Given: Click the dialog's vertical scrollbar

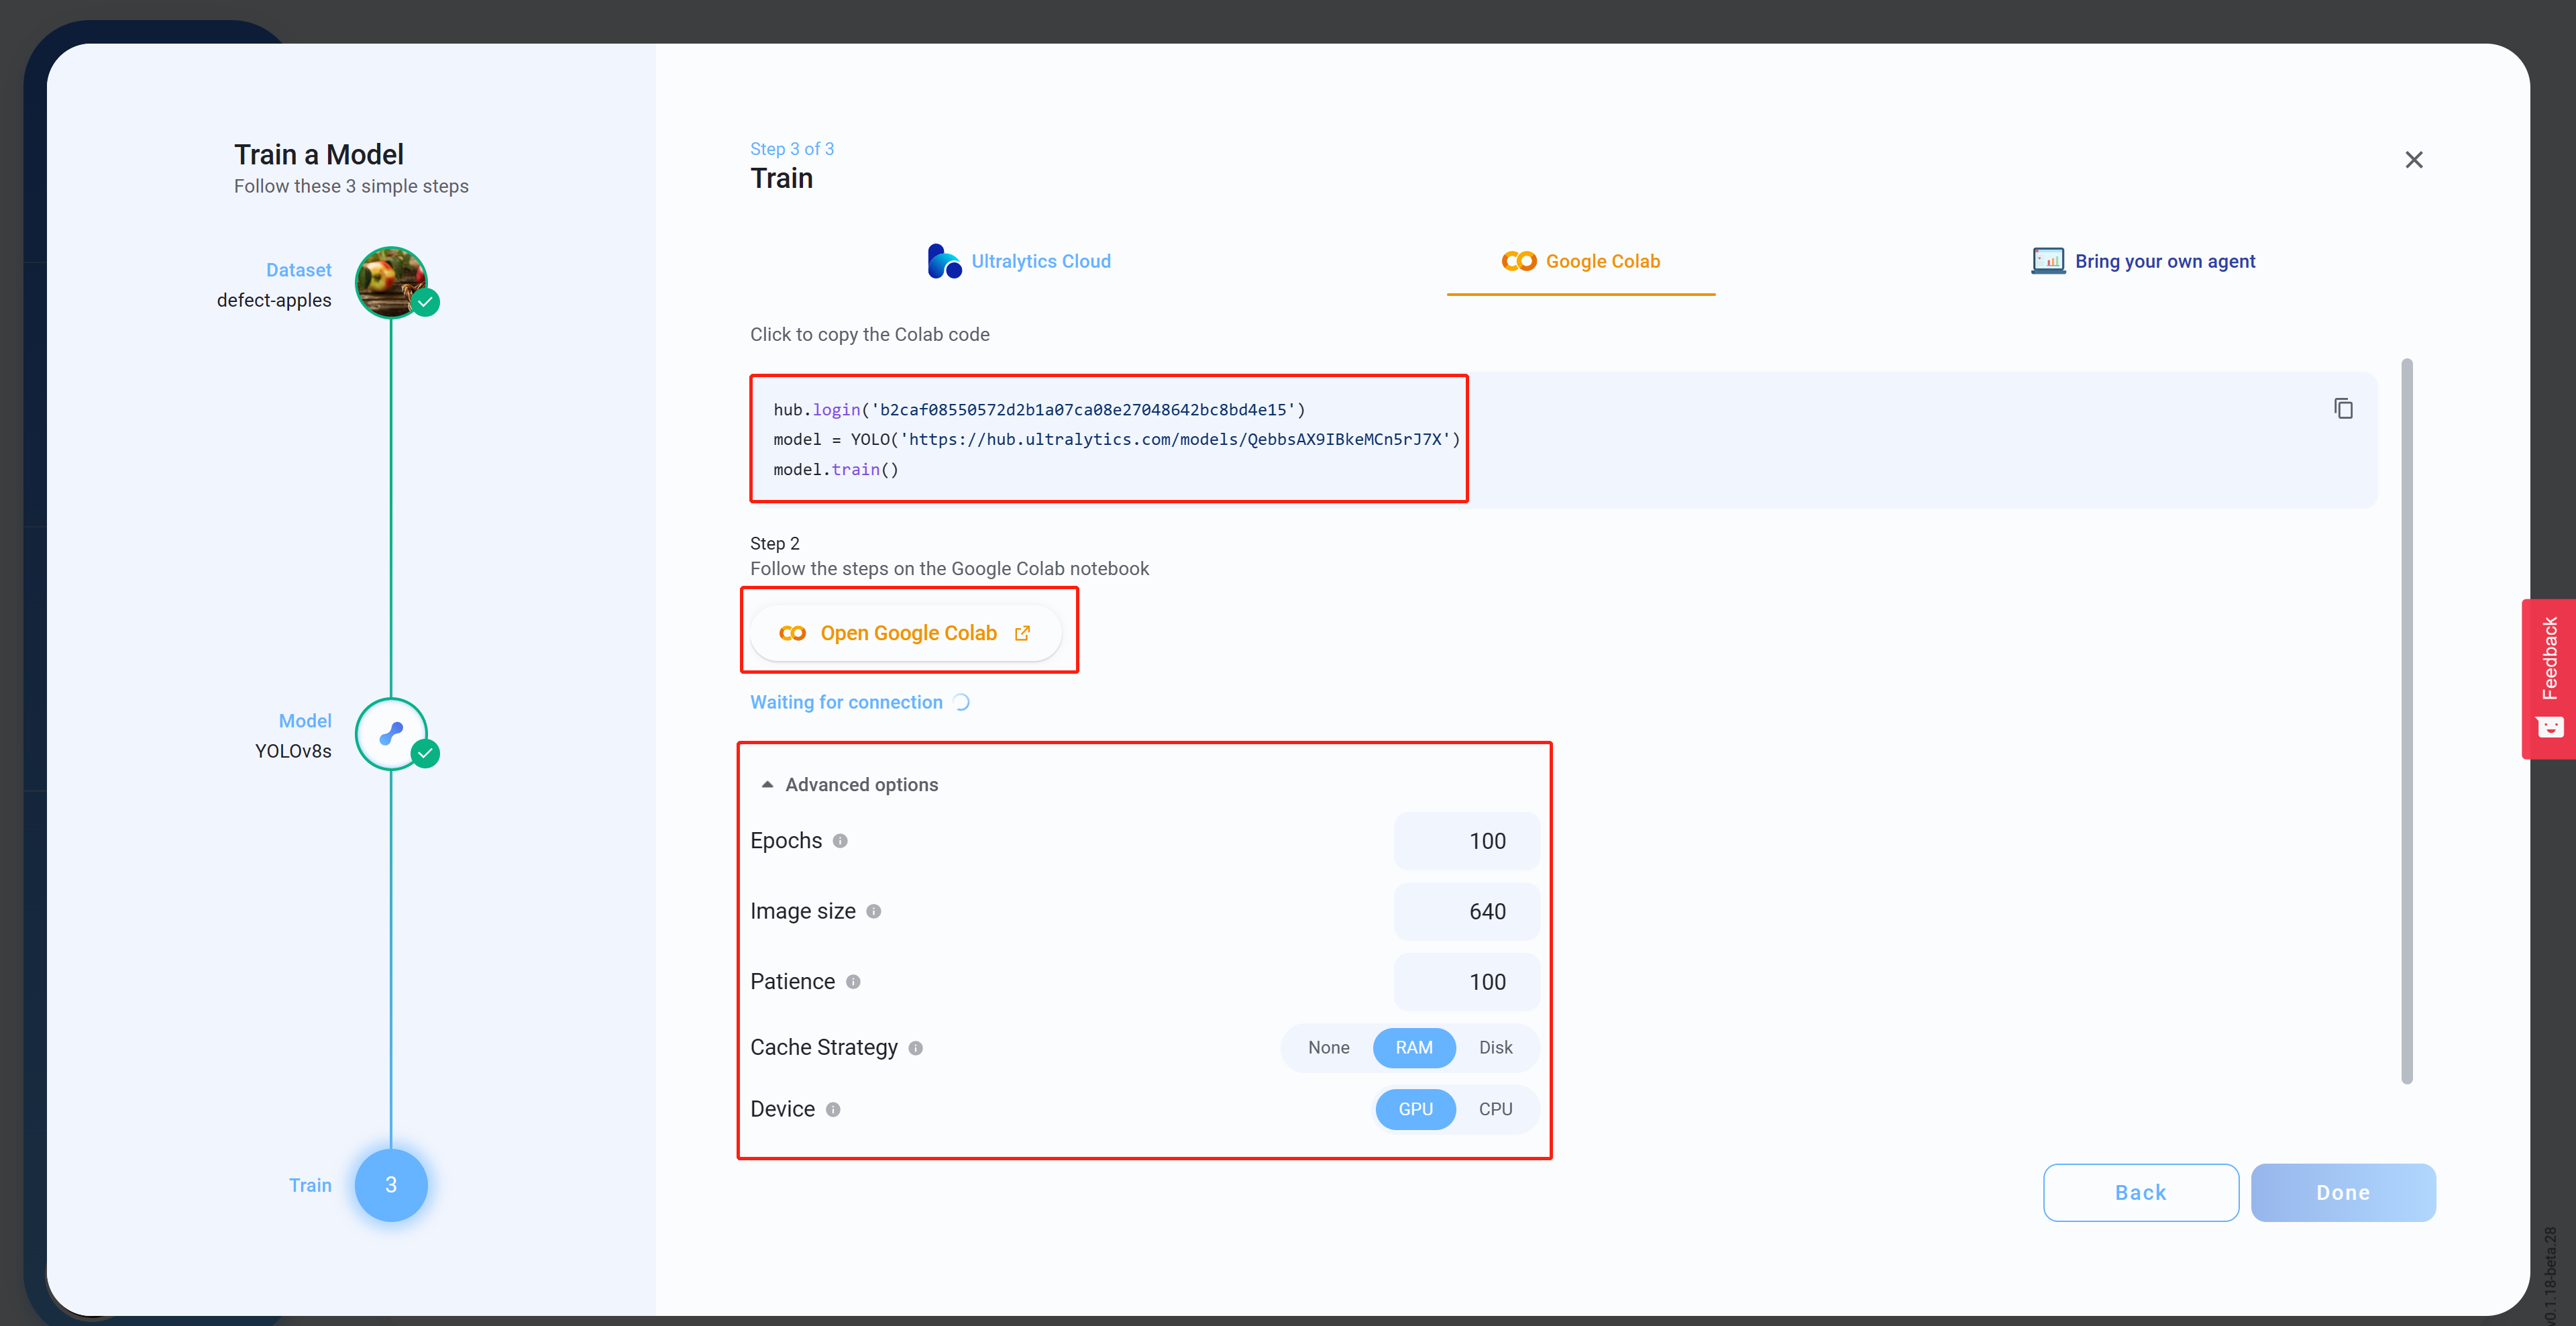Looking at the screenshot, I should coord(2407,720).
